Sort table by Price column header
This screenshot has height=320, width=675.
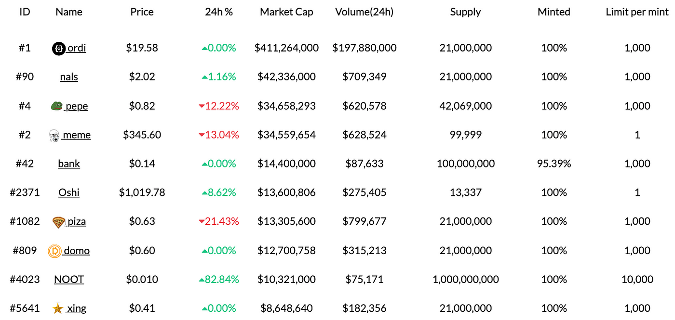tap(142, 12)
